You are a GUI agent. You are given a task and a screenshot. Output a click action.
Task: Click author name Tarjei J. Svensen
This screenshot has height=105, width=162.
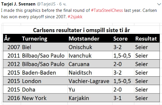pyautogui.click(x=18, y=4)
